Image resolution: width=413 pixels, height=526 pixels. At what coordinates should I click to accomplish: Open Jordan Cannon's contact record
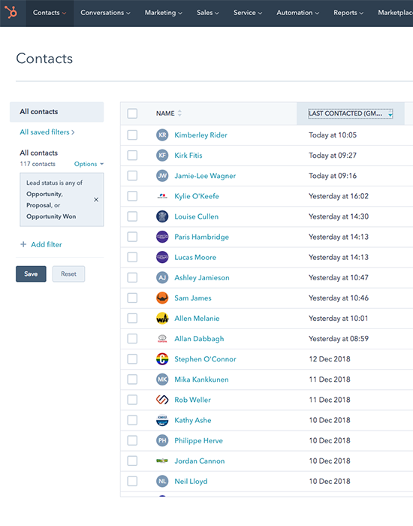pyautogui.click(x=200, y=461)
